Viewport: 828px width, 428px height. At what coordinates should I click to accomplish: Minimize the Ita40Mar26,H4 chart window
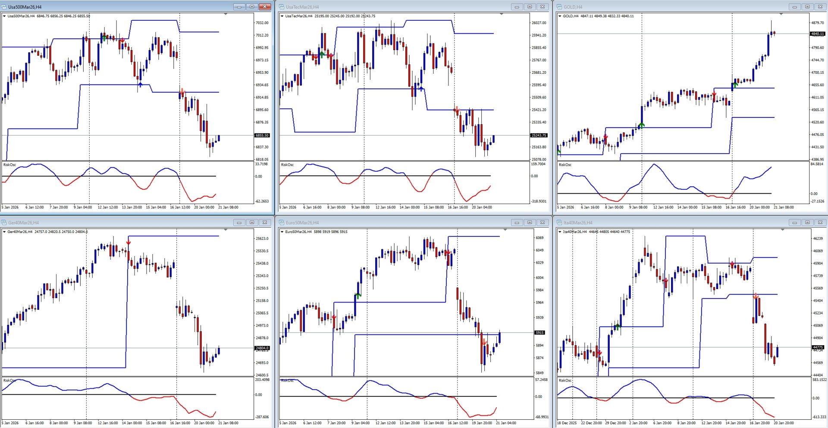click(x=794, y=223)
